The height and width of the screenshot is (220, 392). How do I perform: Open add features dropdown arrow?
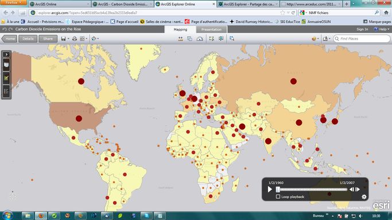tap(98, 38)
